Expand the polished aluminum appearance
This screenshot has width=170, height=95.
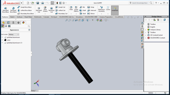click(2, 37)
